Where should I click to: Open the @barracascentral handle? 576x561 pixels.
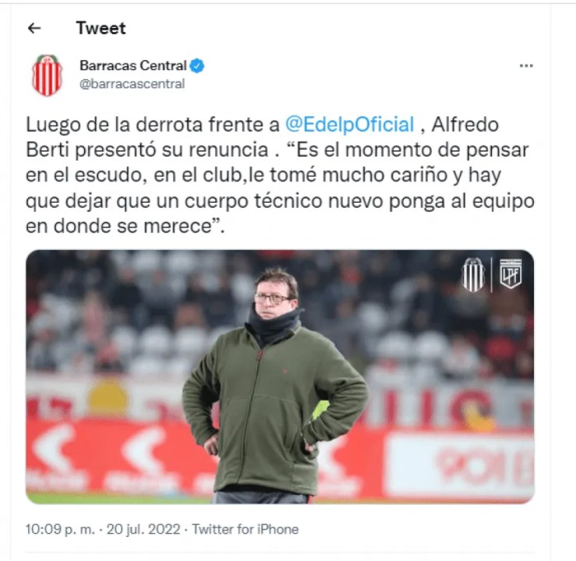pos(132,84)
